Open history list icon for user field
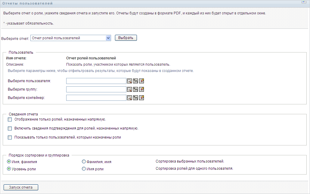Screen dimensions: 310x194 coord(135,81)
